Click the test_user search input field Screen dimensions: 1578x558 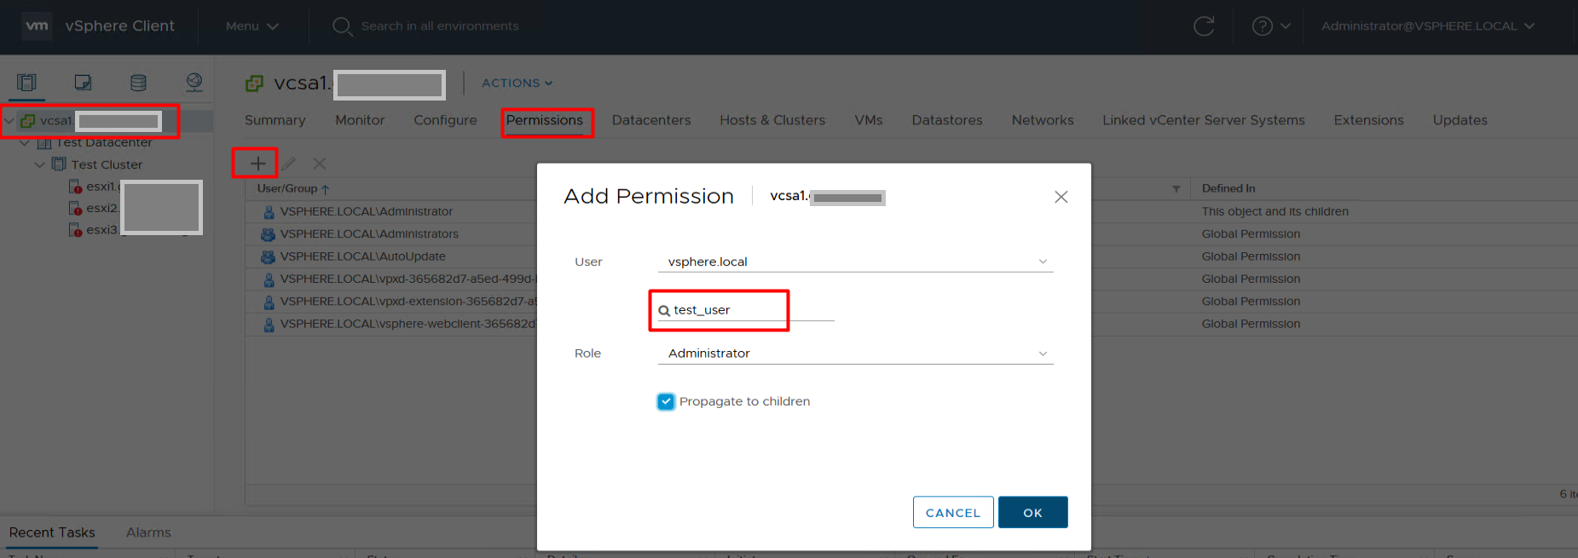[746, 310]
